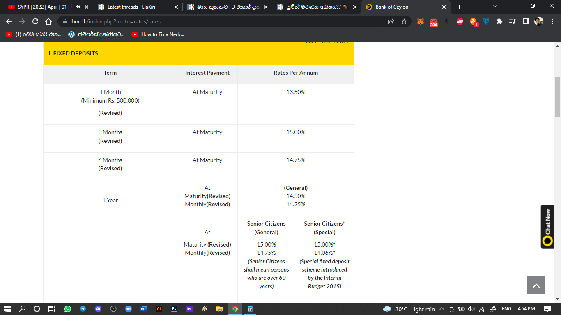Click the 'Senior Citizens* (Special)' label
The image size is (561, 315).
324,228
